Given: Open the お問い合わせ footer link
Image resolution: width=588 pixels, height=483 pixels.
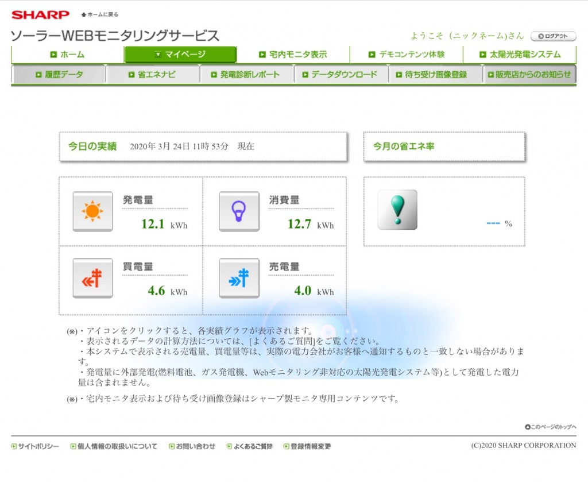Looking at the screenshot, I should coord(192,446).
